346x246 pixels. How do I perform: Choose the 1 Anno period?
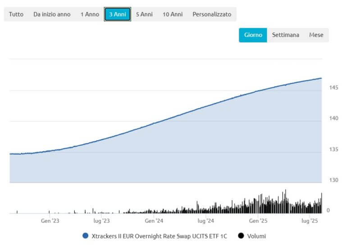click(x=90, y=14)
